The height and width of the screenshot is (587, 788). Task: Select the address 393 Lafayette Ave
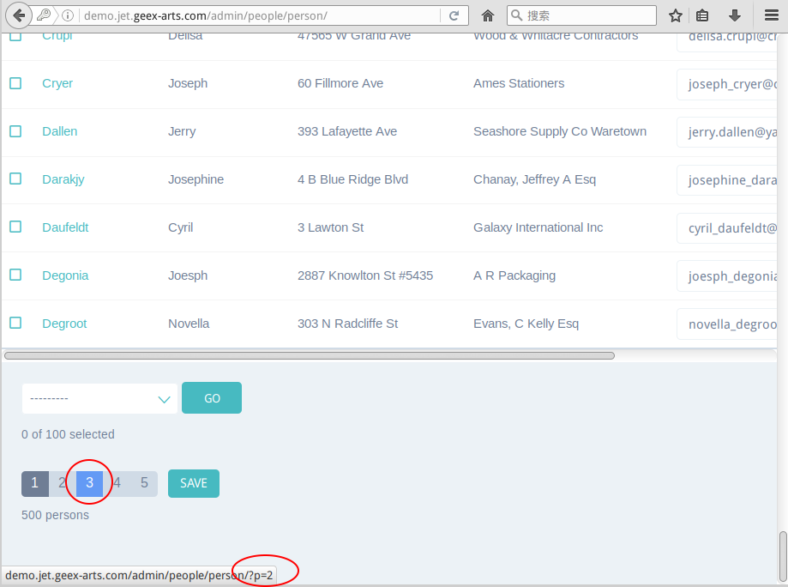pyautogui.click(x=346, y=131)
